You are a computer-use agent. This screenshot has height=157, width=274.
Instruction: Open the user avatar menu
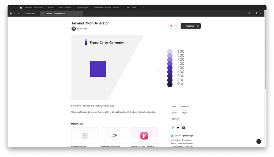257,13
